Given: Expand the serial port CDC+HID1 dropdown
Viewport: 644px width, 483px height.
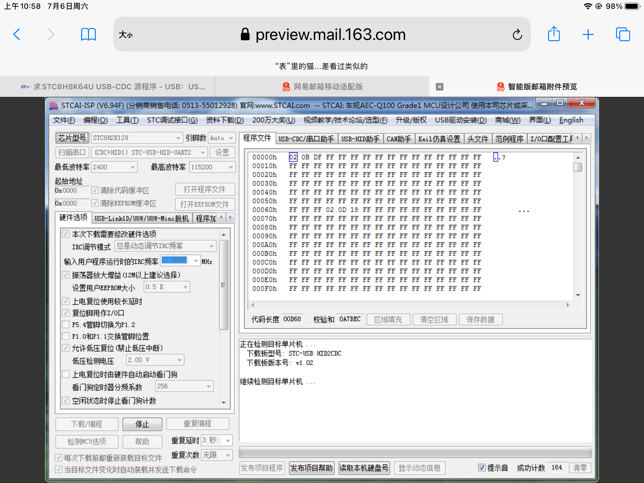Looking at the screenshot, I should (x=203, y=153).
